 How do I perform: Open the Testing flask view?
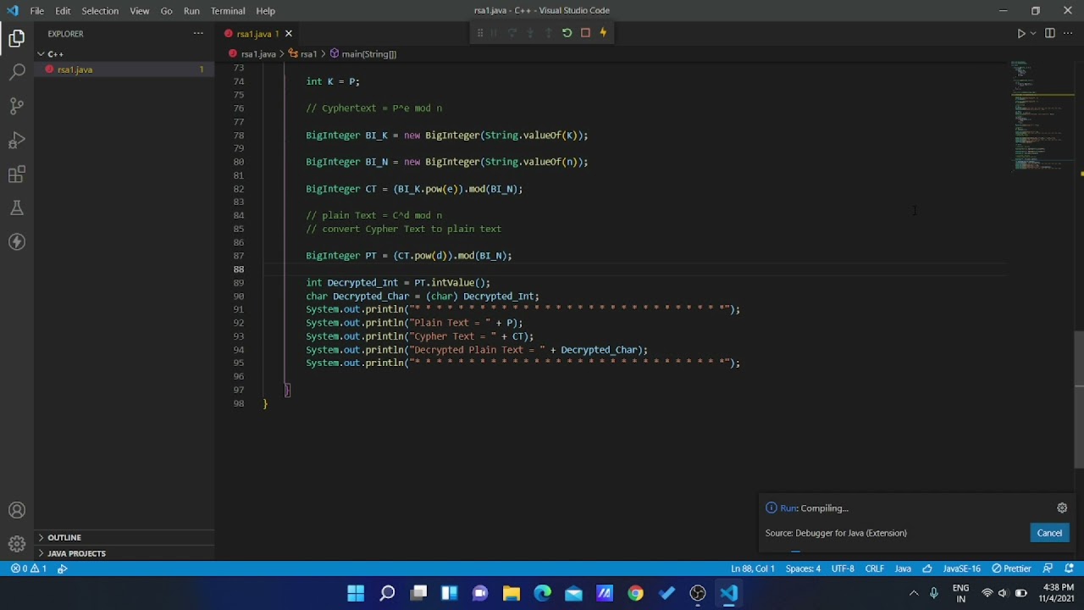click(x=17, y=208)
